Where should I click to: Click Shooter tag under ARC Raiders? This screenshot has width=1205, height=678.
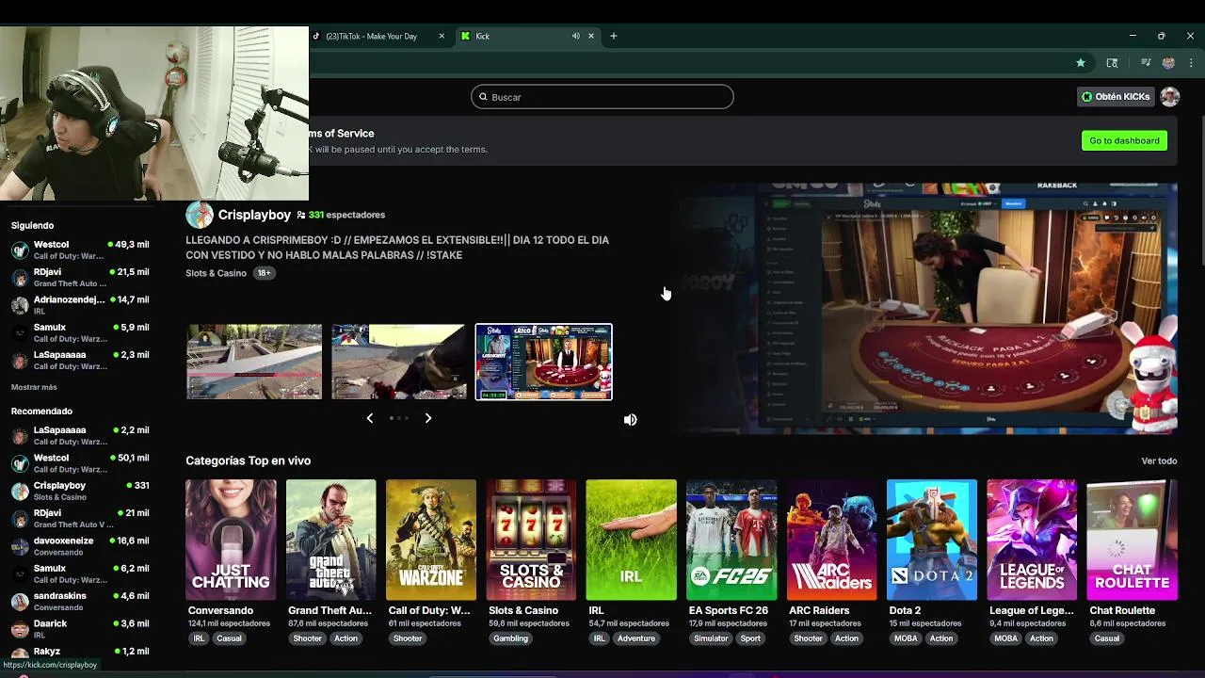(x=808, y=638)
